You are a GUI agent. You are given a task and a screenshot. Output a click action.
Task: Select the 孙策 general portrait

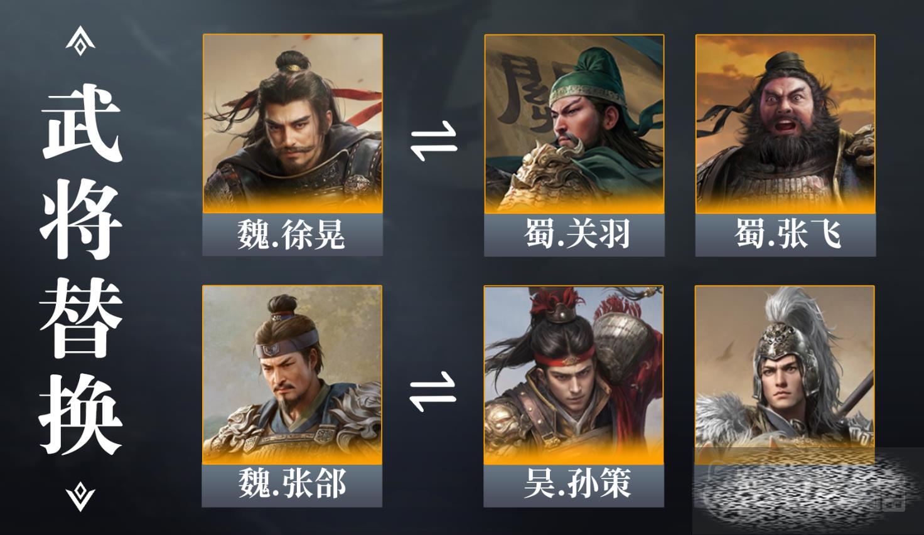point(574,374)
